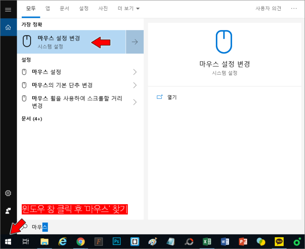Switch to the 설정 tab
The image size is (305, 249).
point(84,8)
